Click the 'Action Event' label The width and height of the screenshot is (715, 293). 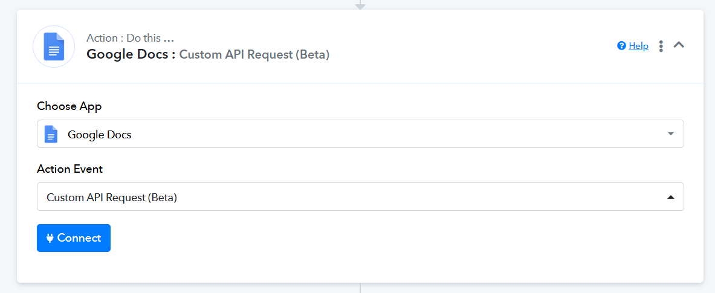coord(70,169)
